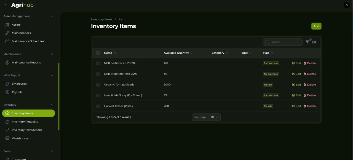Check the select-all checkbox in table header

(98, 53)
